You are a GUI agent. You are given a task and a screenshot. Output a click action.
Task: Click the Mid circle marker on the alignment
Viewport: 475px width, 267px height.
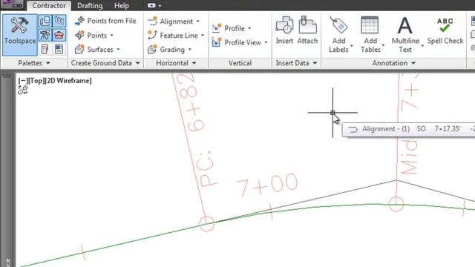396,204
